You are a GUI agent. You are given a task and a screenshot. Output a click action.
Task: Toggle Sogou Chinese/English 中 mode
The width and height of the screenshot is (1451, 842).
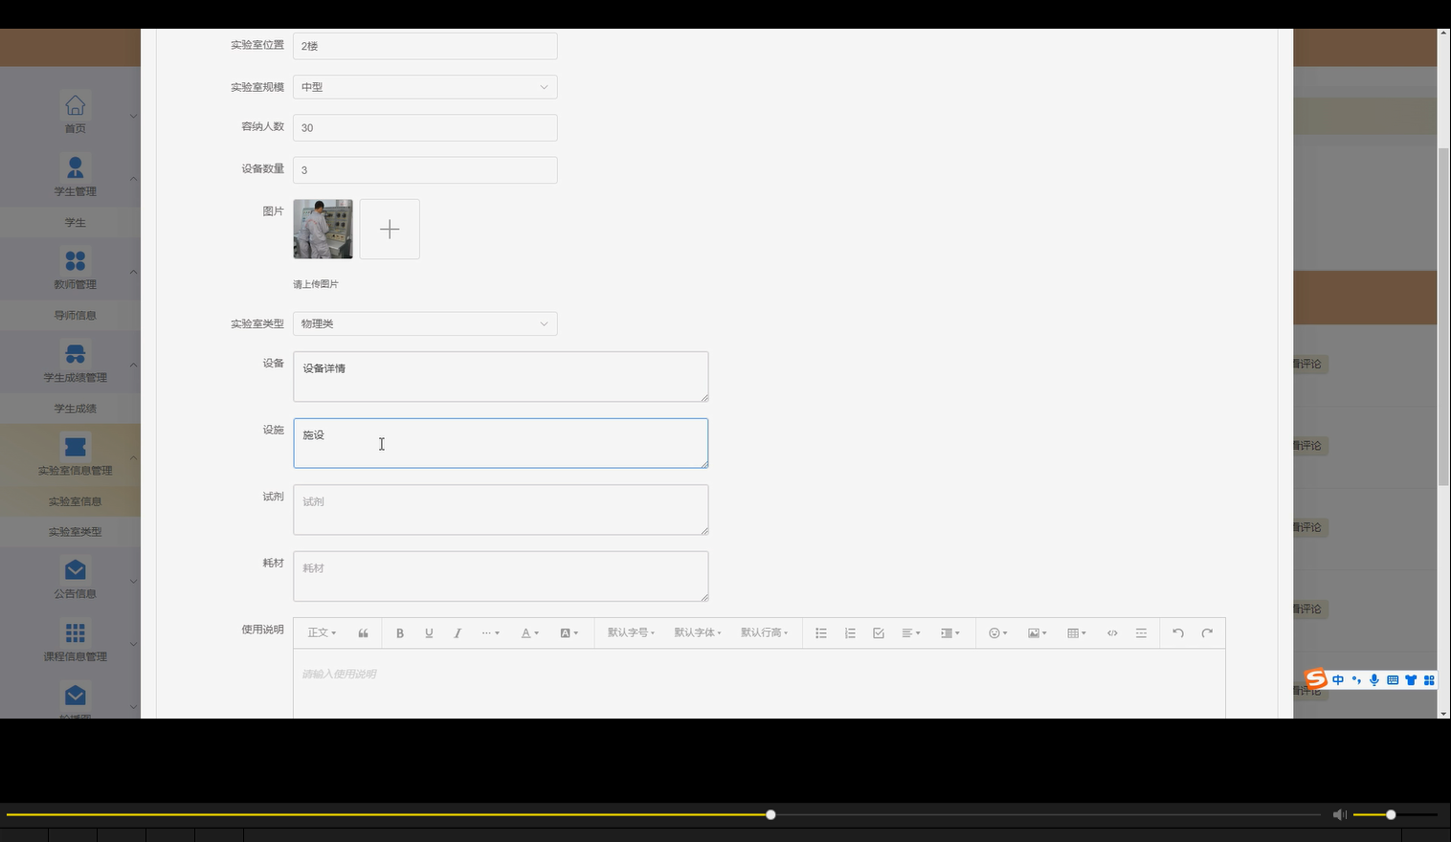pos(1338,680)
